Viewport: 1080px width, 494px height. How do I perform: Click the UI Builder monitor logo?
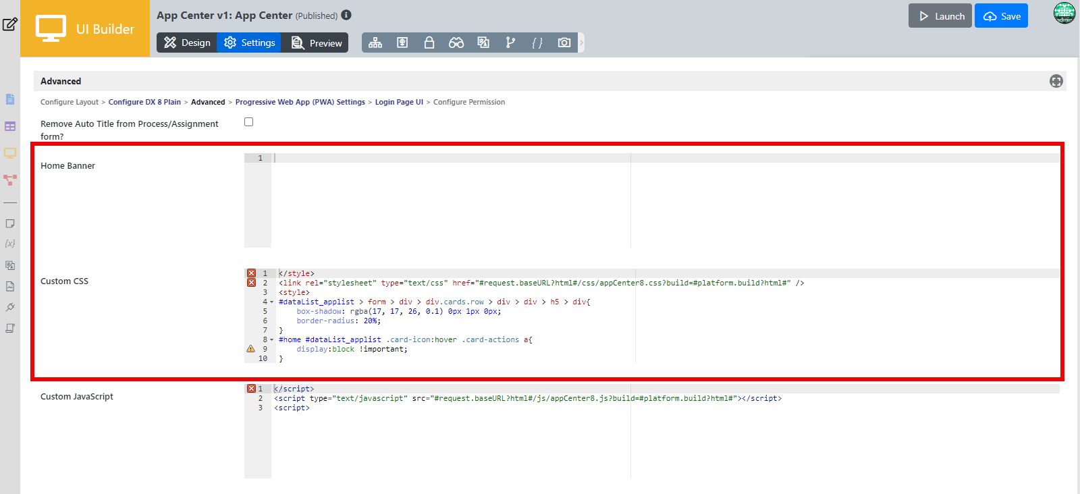click(51, 28)
